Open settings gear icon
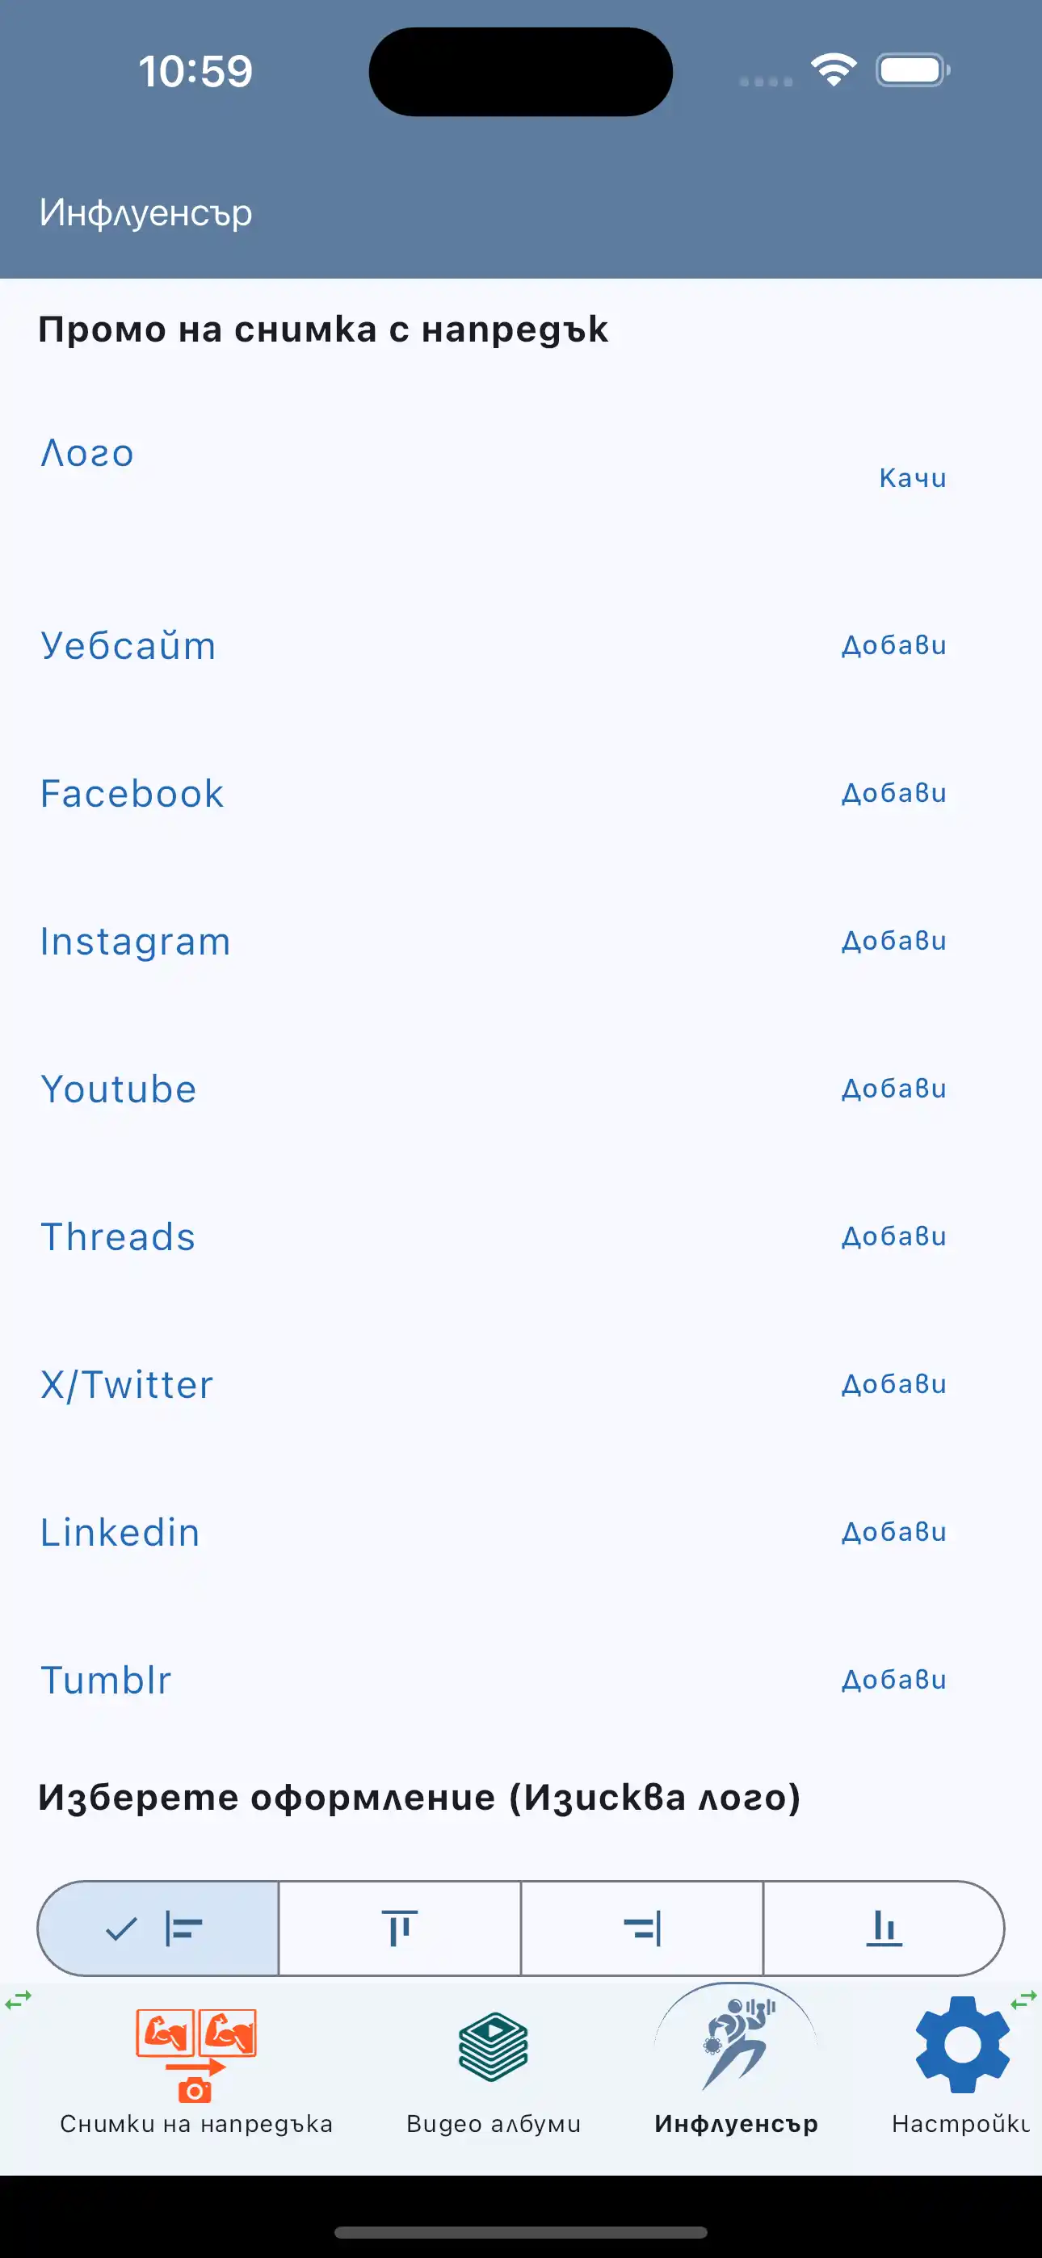The width and height of the screenshot is (1042, 2258). click(x=962, y=2044)
